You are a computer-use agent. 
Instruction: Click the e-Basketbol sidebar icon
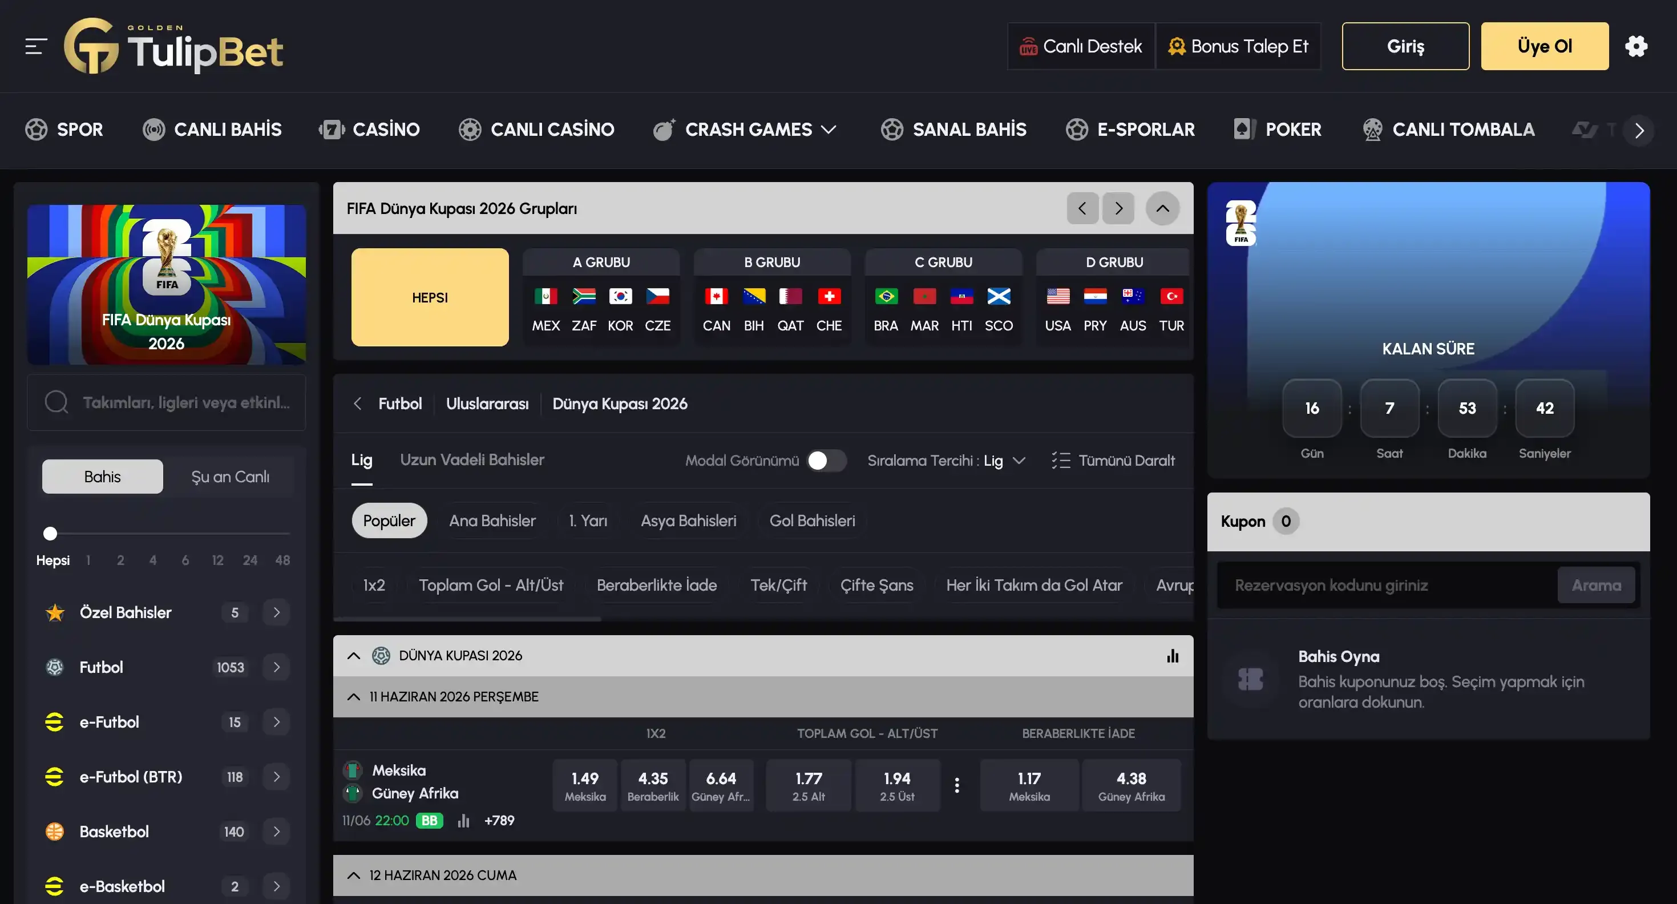[55, 886]
